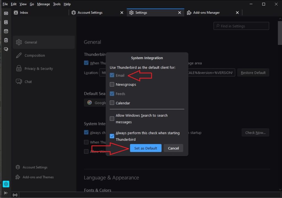This screenshot has height=198, width=282.
Task: Disable Always perform this check when starting Thunderbird
Action: coord(112,136)
